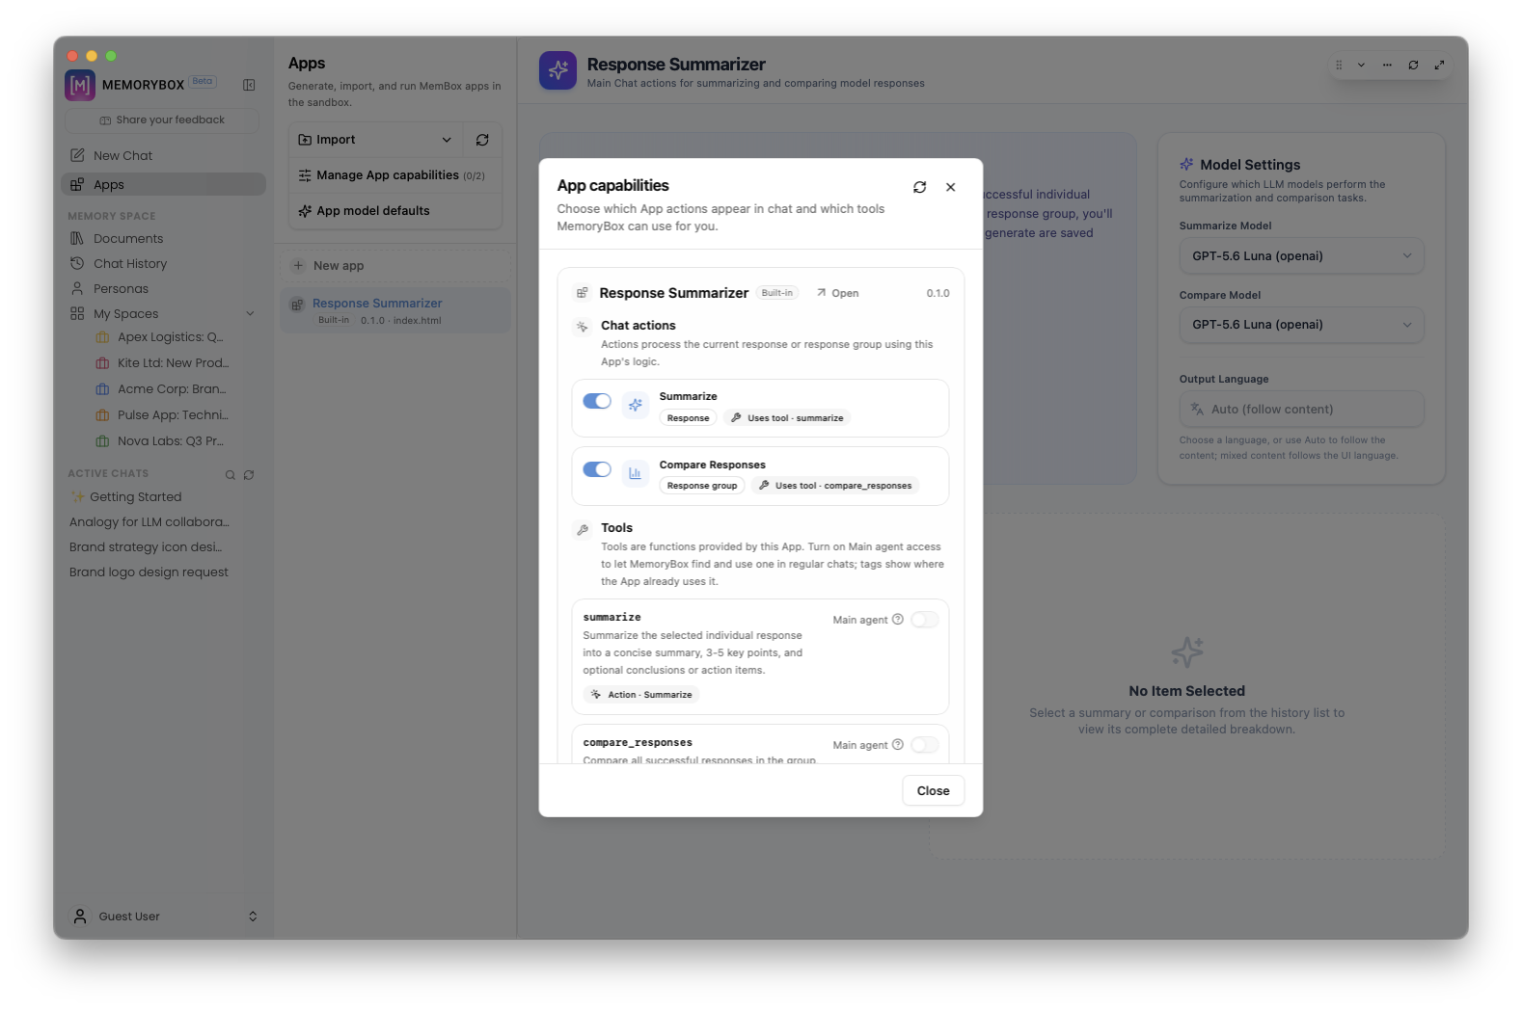The image size is (1522, 1010).
Task: Click the drag handle in floating toolbar
Action: [x=1339, y=65]
